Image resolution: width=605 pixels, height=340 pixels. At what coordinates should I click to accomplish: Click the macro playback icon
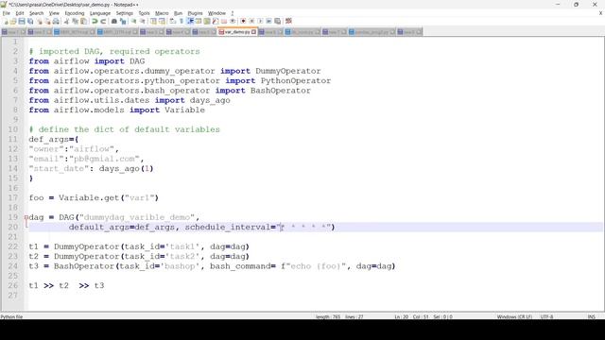click(261, 21)
